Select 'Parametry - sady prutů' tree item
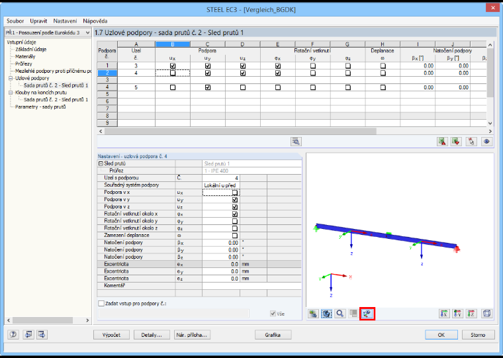Viewport: 503px width, 358px height. (40, 107)
